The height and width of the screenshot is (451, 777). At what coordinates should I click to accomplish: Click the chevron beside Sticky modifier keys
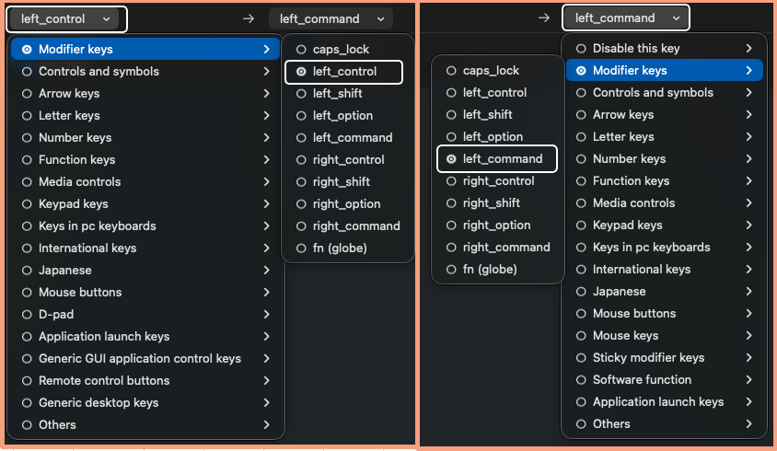[x=749, y=357]
